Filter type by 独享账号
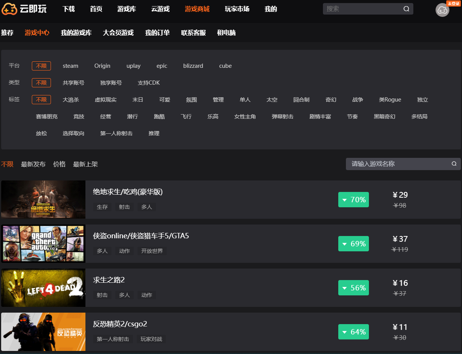This screenshot has width=462, height=354. click(111, 83)
